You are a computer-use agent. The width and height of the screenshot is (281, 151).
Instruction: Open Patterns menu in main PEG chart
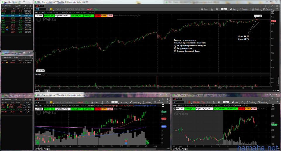(268, 9)
